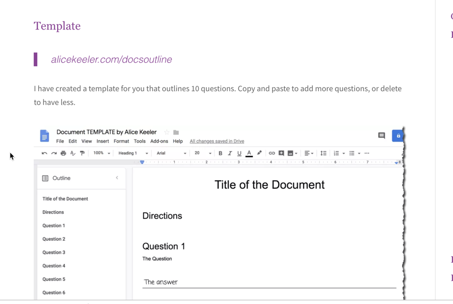Open the font size 20 dropdown
453x304 pixels.
(x=203, y=153)
